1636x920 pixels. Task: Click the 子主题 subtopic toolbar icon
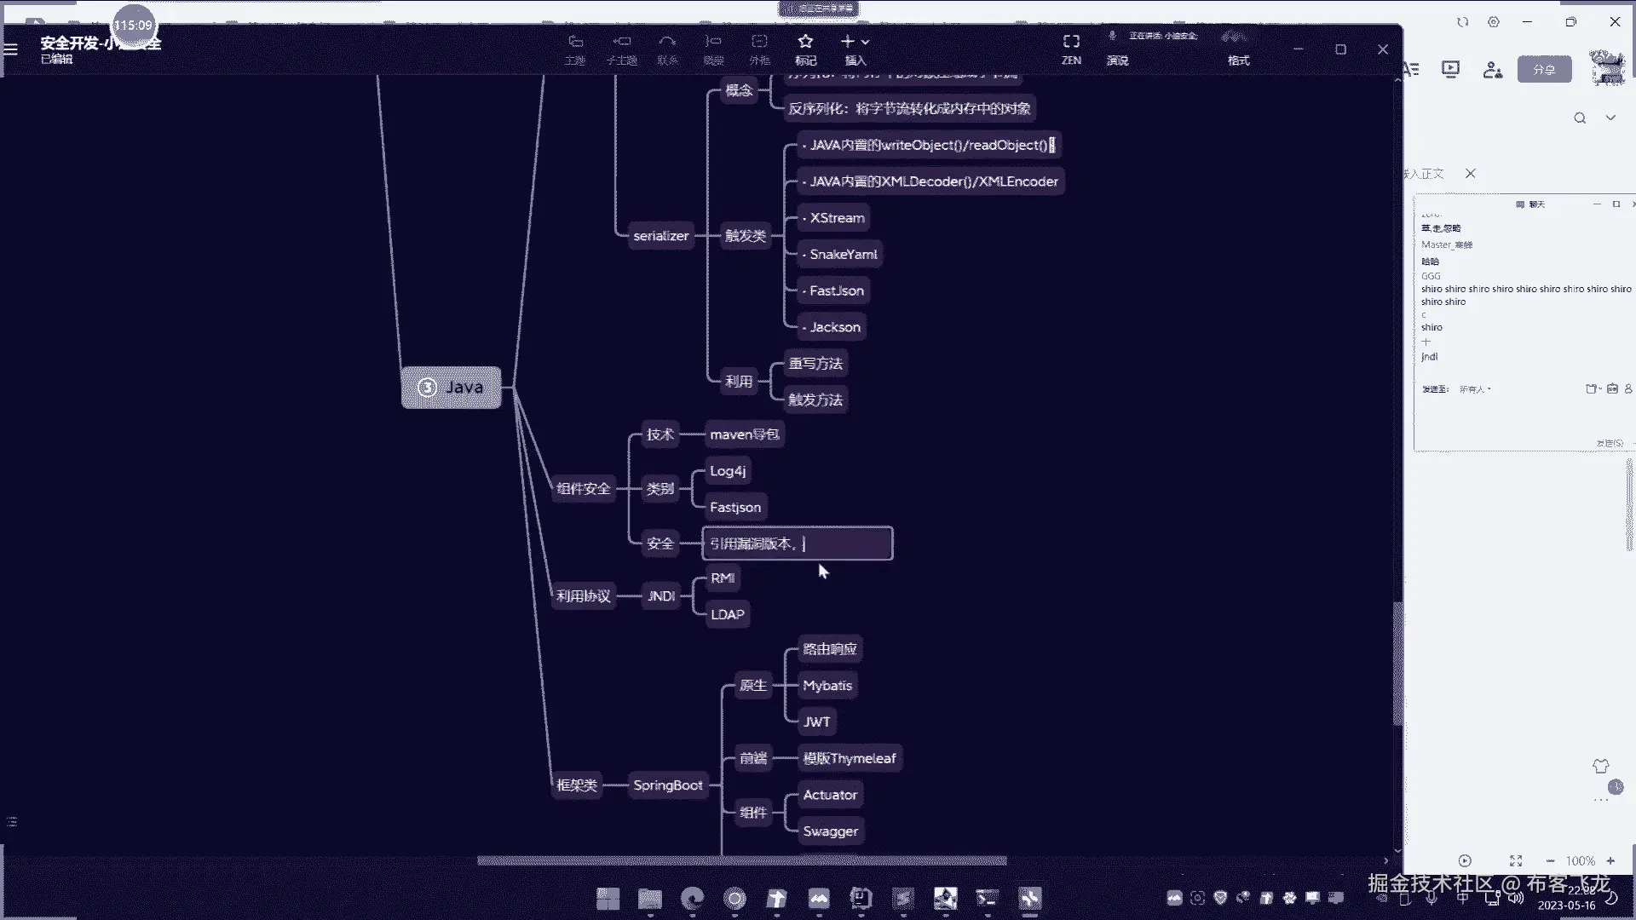622,42
